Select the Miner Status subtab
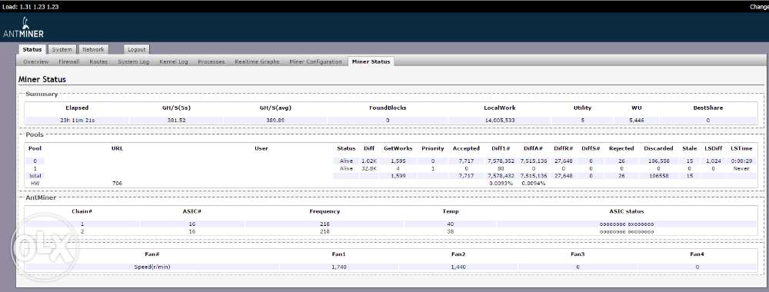Viewport: 769px width, 292px height. point(371,61)
